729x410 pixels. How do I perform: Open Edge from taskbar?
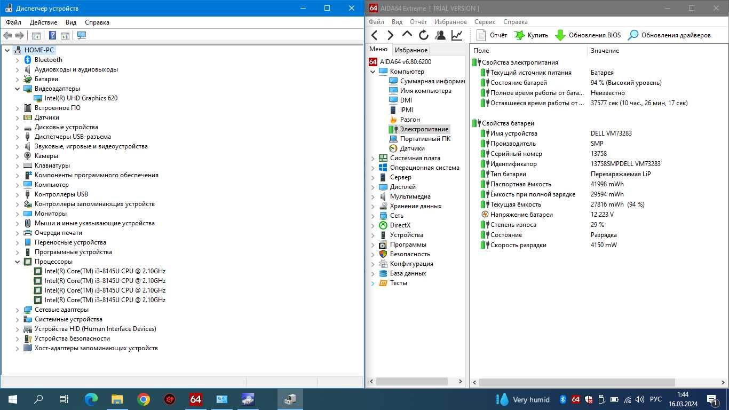coord(91,399)
